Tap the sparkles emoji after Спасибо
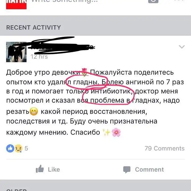The height and width of the screenshot is (191, 191). pyautogui.click(x=106, y=132)
